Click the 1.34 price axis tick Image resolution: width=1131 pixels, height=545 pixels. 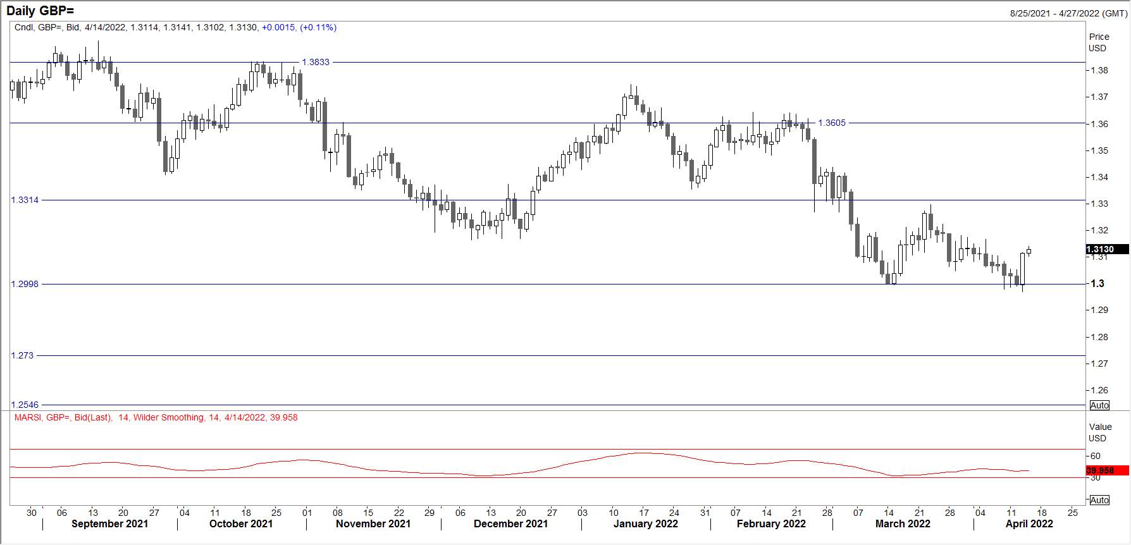(x=1099, y=177)
